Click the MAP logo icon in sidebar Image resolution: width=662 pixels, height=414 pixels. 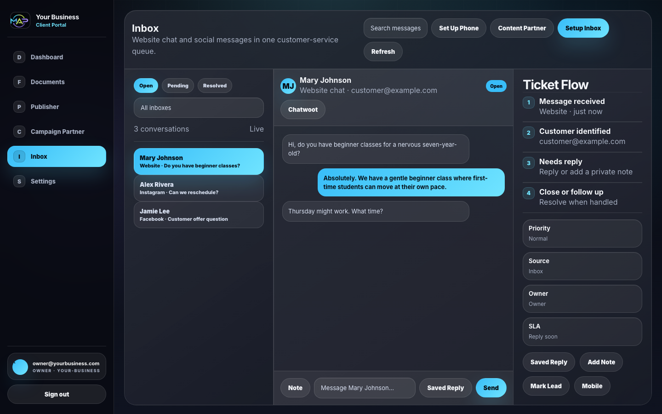coord(20,20)
